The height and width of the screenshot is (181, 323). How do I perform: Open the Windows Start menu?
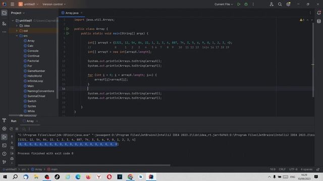coord(5,176)
